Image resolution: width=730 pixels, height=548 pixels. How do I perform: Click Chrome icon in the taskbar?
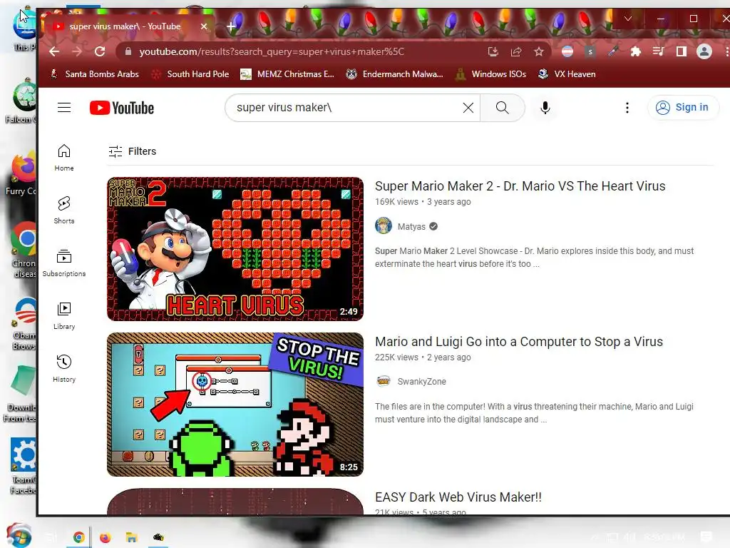coord(78,538)
